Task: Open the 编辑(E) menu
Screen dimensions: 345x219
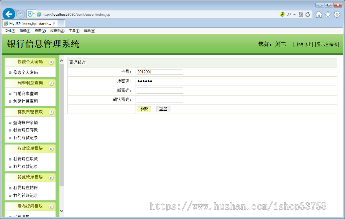Action: [x=25, y=31]
